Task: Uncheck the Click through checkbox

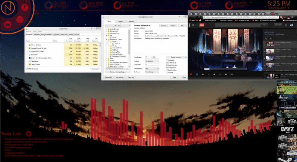Action: pyautogui.click(x=167, y=63)
